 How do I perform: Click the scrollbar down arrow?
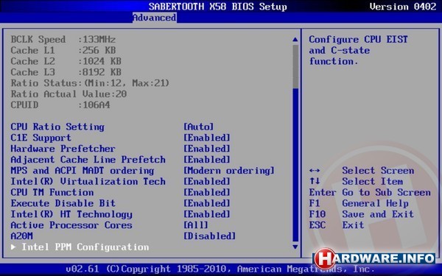(295, 247)
